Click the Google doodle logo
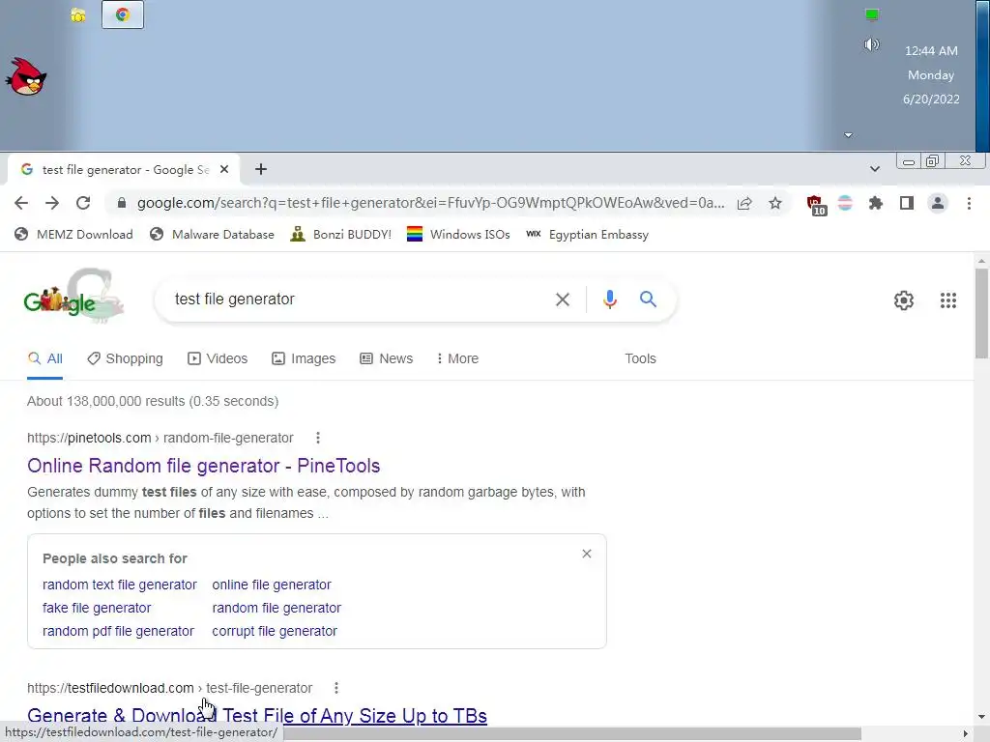This screenshot has height=742, width=990. pyautogui.click(x=73, y=296)
